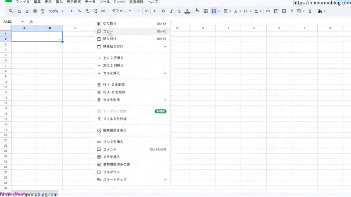Click the create filter toolbar icon
Viewport: 351px width, 197px height.
pyautogui.click(x=292, y=11)
